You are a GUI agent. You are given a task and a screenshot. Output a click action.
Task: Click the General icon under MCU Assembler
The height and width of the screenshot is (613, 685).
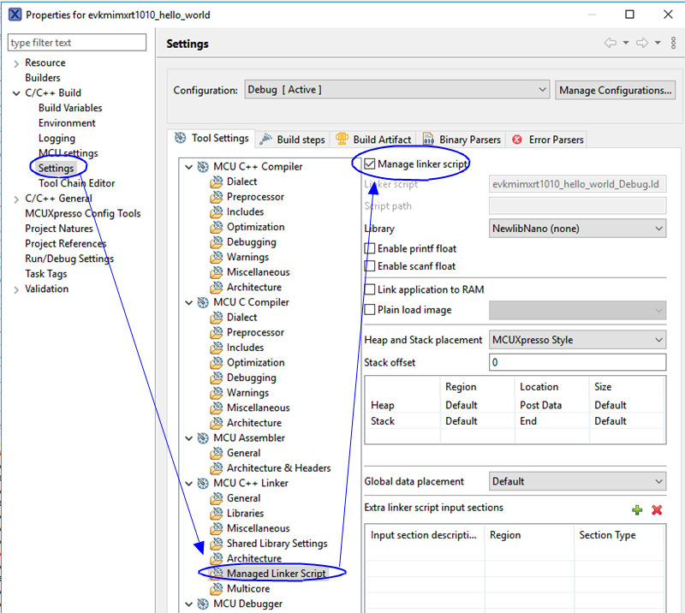217,453
